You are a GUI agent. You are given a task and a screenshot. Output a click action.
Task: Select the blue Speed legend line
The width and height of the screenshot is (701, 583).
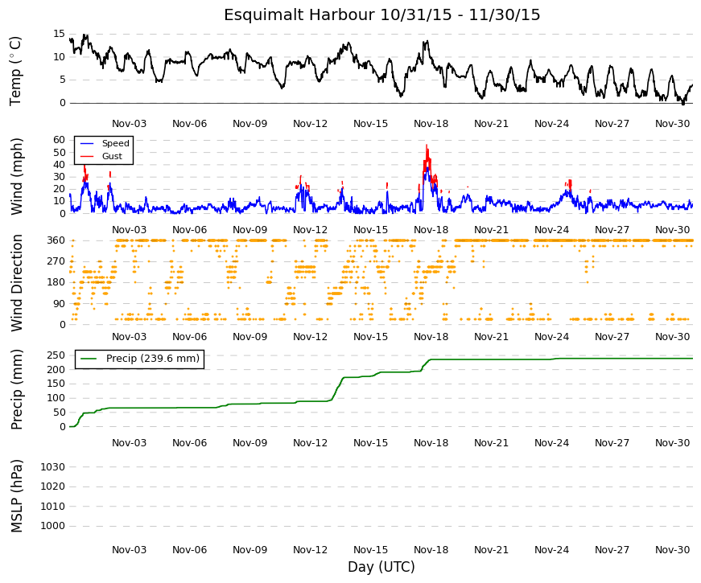point(87,143)
